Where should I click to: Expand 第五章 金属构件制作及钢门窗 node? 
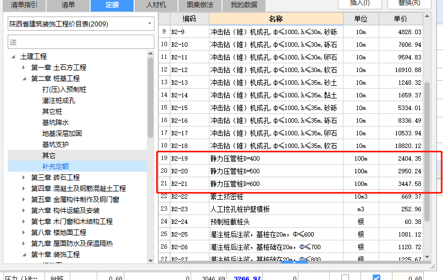pyautogui.click(x=24, y=200)
